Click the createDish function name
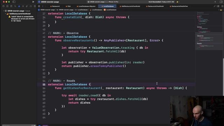224x126 pixels. 72,17
